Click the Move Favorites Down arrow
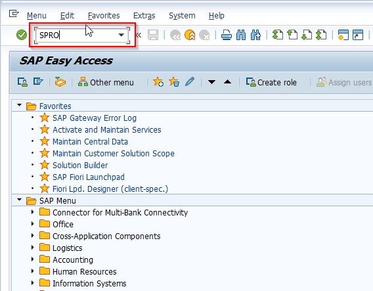The height and width of the screenshot is (291, 373). coord(211,82)
